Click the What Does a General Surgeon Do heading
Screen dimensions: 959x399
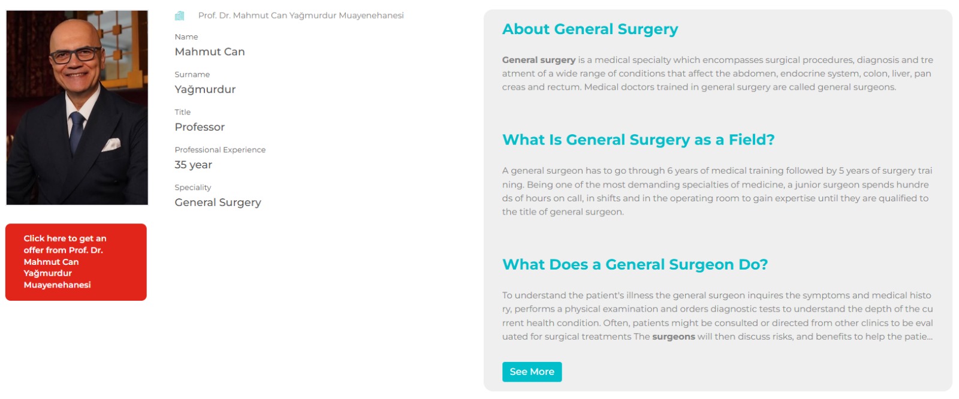635,264
